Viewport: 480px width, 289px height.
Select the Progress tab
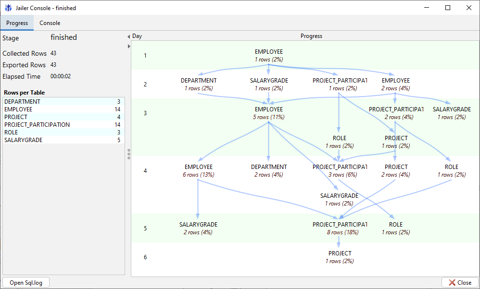click(17, 23)
